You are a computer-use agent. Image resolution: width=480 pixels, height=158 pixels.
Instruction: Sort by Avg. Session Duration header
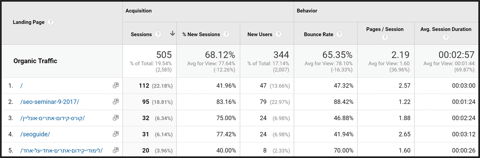click(446, 29)
